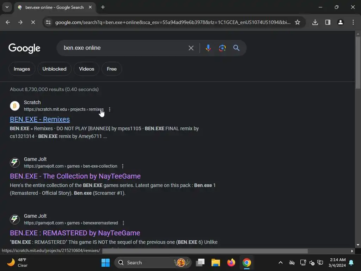View site information icon in address bar
The width and height of the screenshot is (361, 271).
(48, 22)
